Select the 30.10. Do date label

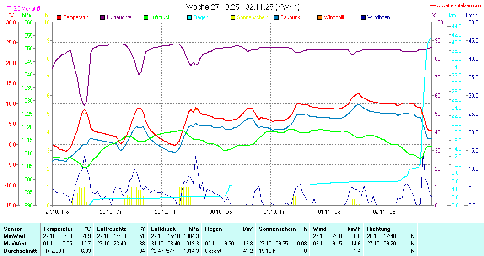(221, 212)
